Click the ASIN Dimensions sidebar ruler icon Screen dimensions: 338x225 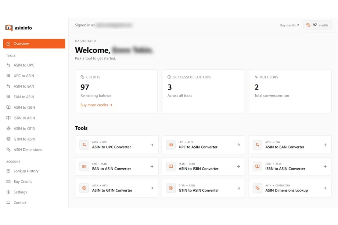(x=8, y=149)
